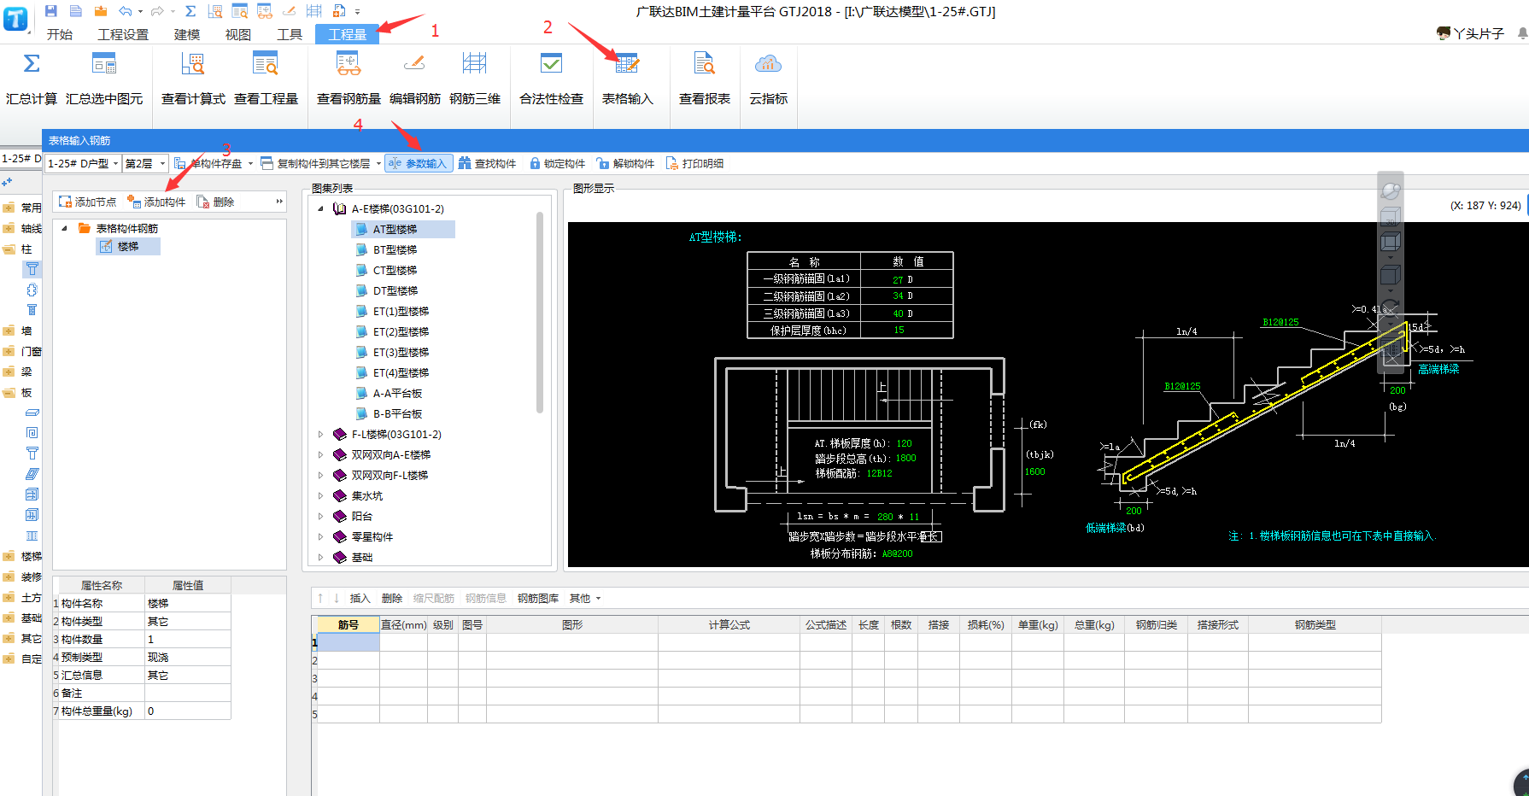The image size is (1529, 796).
Task: Click 复制构件到其它楼层 button
Action: click(x=315, y=163)
